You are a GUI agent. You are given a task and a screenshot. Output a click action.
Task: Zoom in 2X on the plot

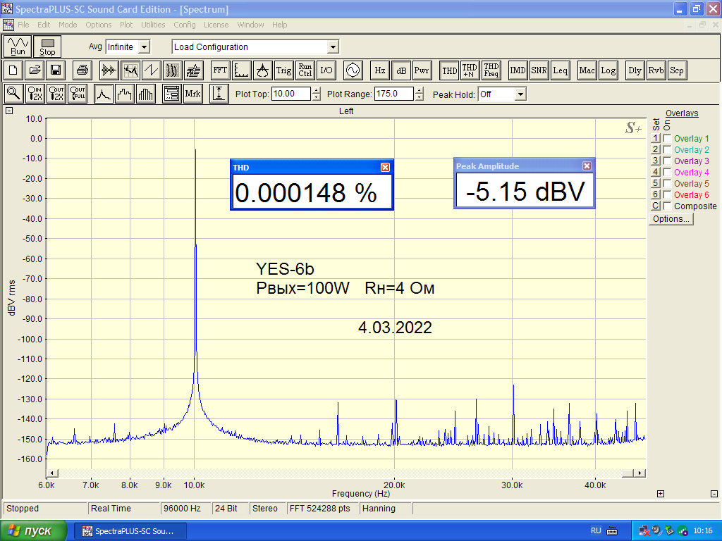[x=35, y=94]
